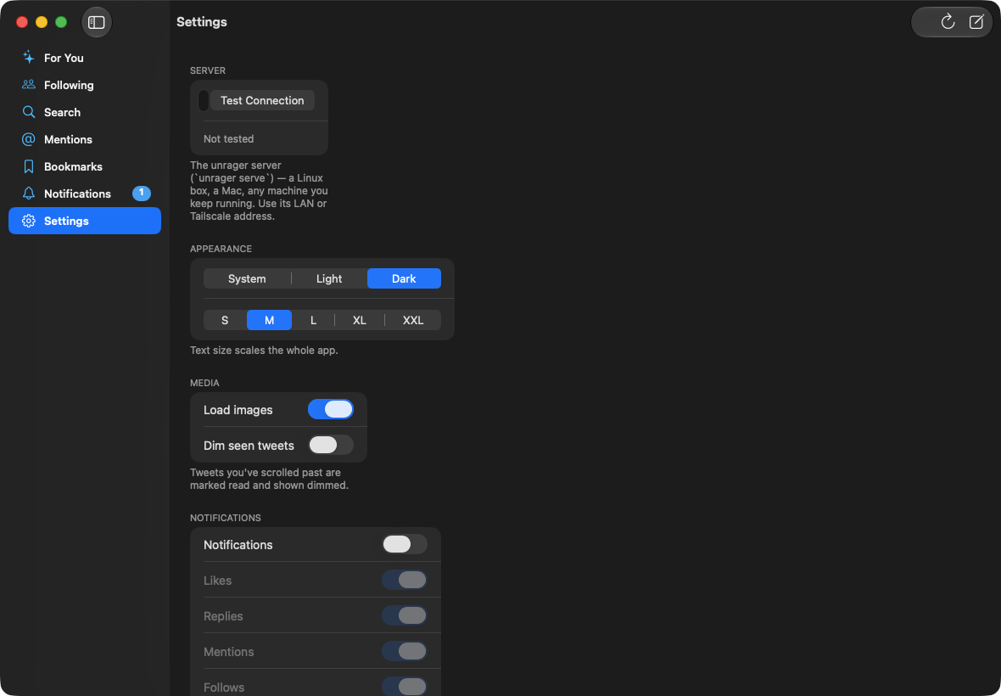
Task: Click the 'Load images' label
Action: 238,410
